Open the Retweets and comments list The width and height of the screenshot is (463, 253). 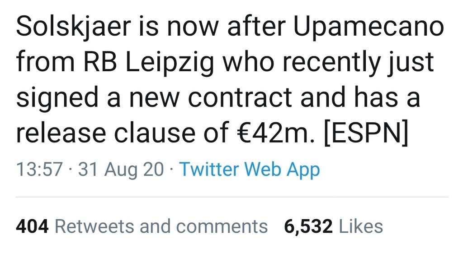pos(161,226)
